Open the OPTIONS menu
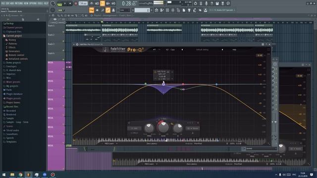 33,3
